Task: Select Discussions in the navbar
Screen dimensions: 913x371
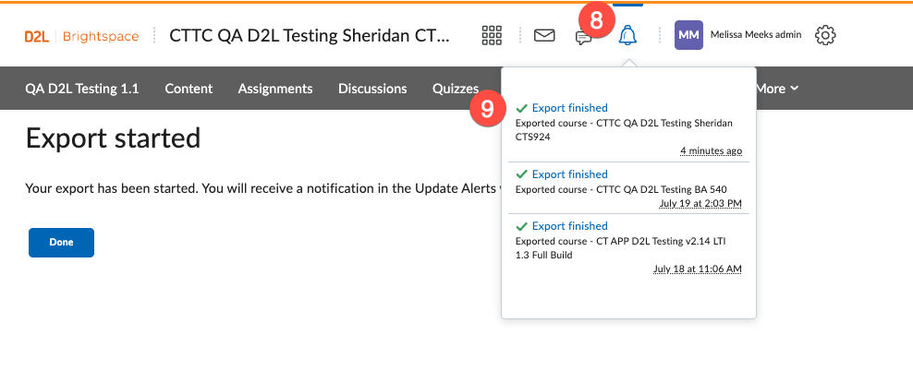Action: click(x=372, y=89)
